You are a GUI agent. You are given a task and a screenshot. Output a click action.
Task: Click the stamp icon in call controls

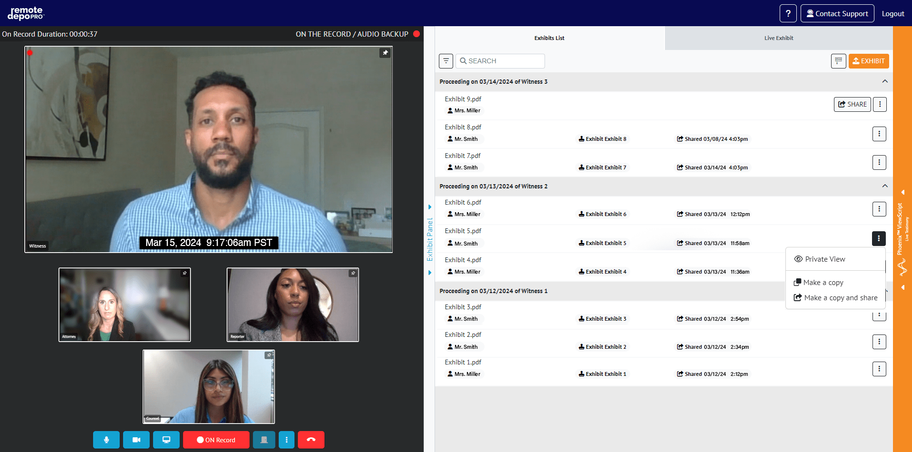pyautogui.click(x=264, y=440)
